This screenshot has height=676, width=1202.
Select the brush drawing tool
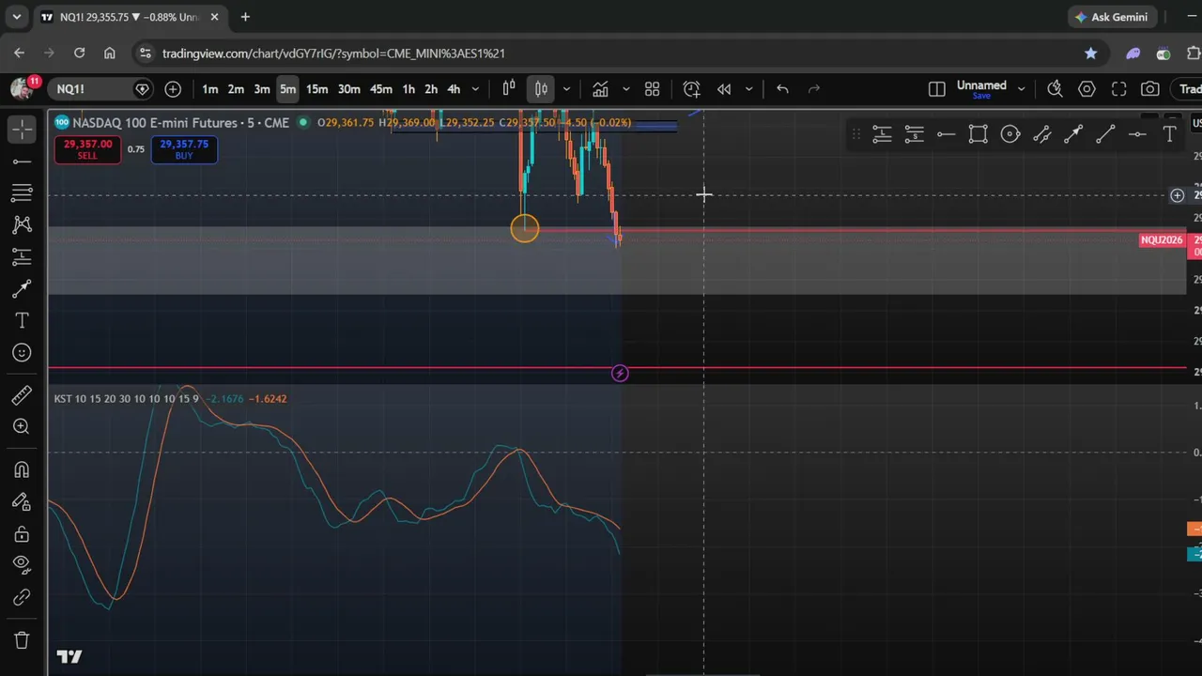pos(22,289)
